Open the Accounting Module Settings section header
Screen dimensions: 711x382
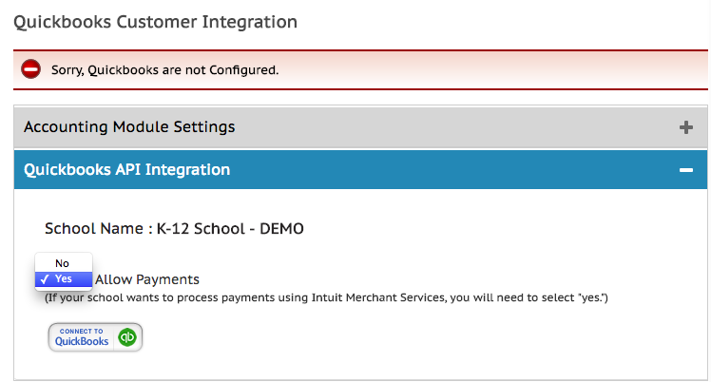tap(360, 127)
